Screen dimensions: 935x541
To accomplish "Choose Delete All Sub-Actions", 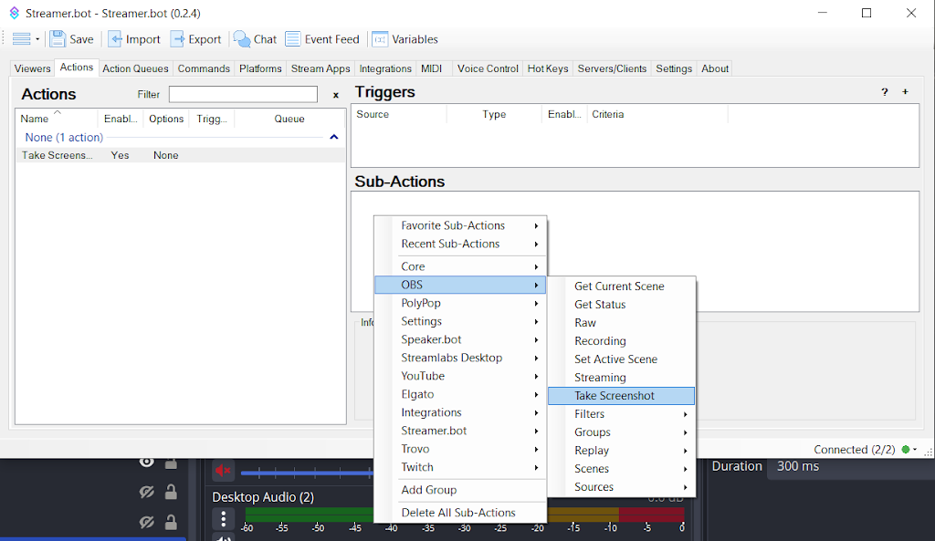I will coord(458,513).
